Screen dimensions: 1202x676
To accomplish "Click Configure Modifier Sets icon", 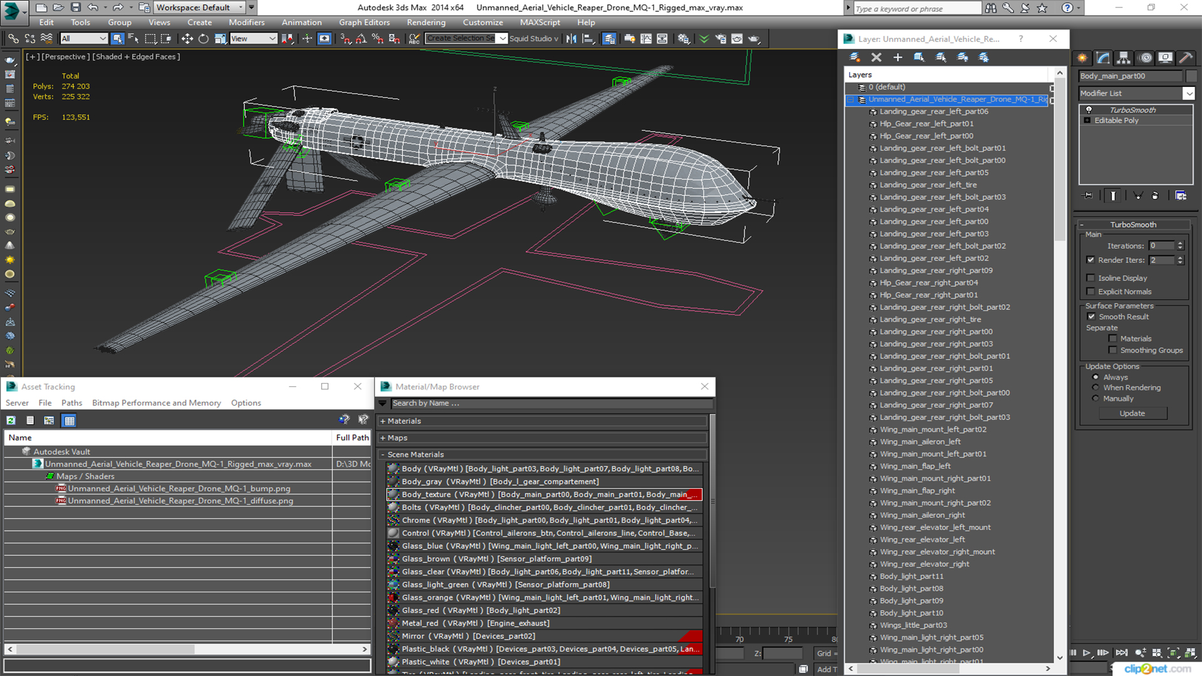I will tap(1181, 196).
